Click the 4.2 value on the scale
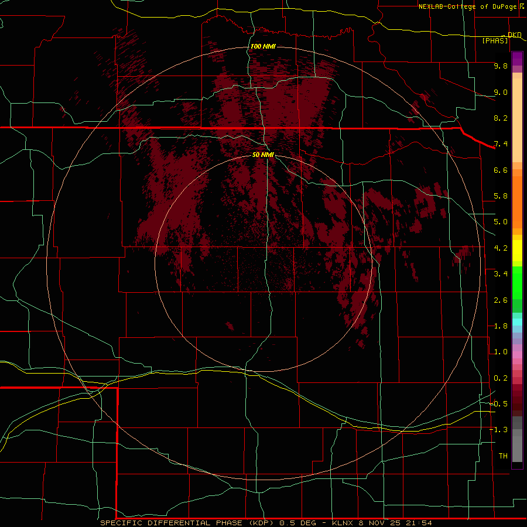The width and height of the screenshot is (527, 527). click(501, 248)
